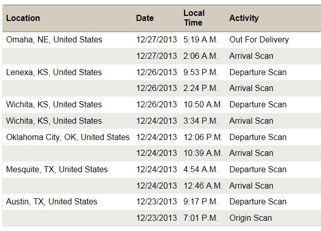Screen dimensions: 321x231
Task: Click the 12/27/2013 2:06 A.M. Arrival Scan
Action: point(251,56)
